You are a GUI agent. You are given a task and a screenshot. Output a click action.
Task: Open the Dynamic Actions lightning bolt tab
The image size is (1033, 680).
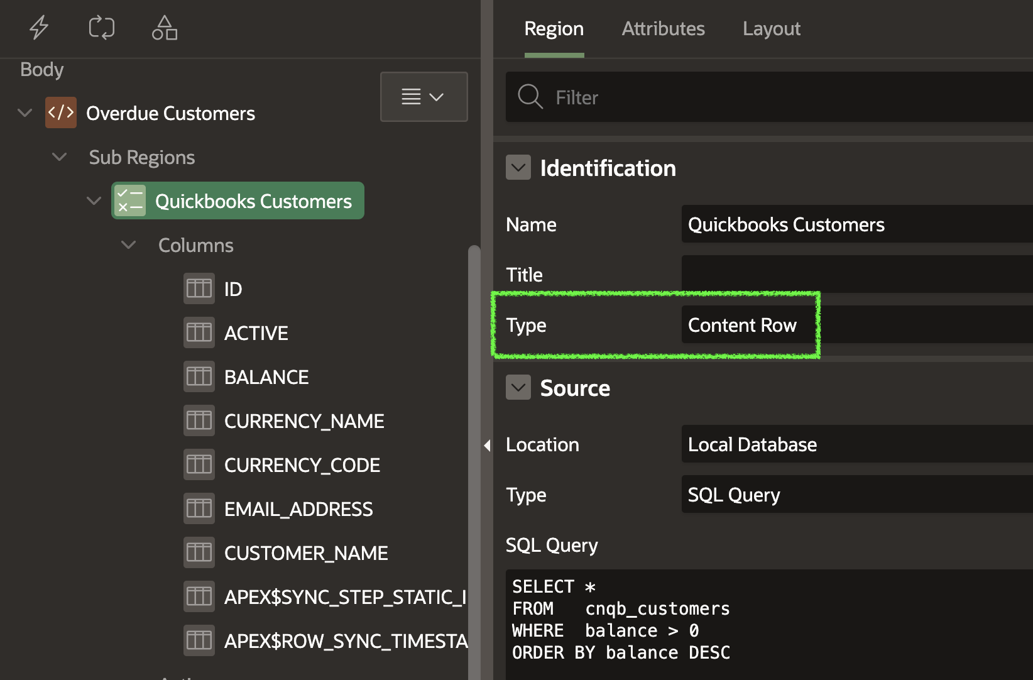[x=39, y=28]
